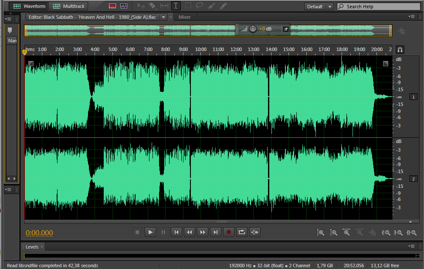Click the Fast Forward button
Viewport: 424px width, 269px height.
click(x=203, y=232)
